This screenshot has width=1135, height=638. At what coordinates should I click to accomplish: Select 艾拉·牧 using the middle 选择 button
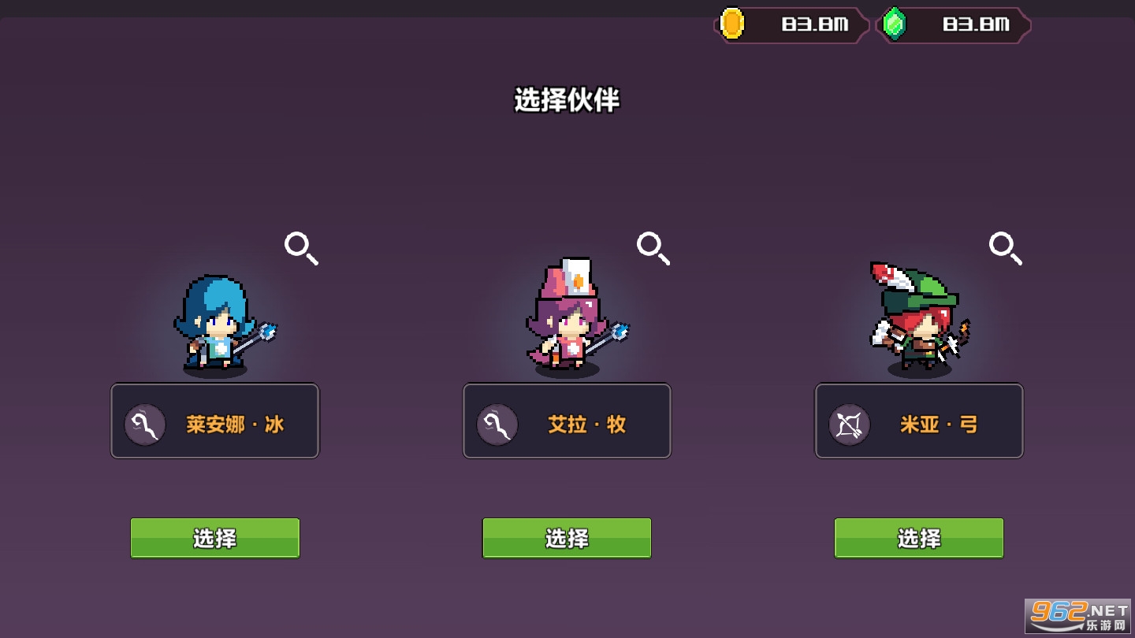(567, 538)
